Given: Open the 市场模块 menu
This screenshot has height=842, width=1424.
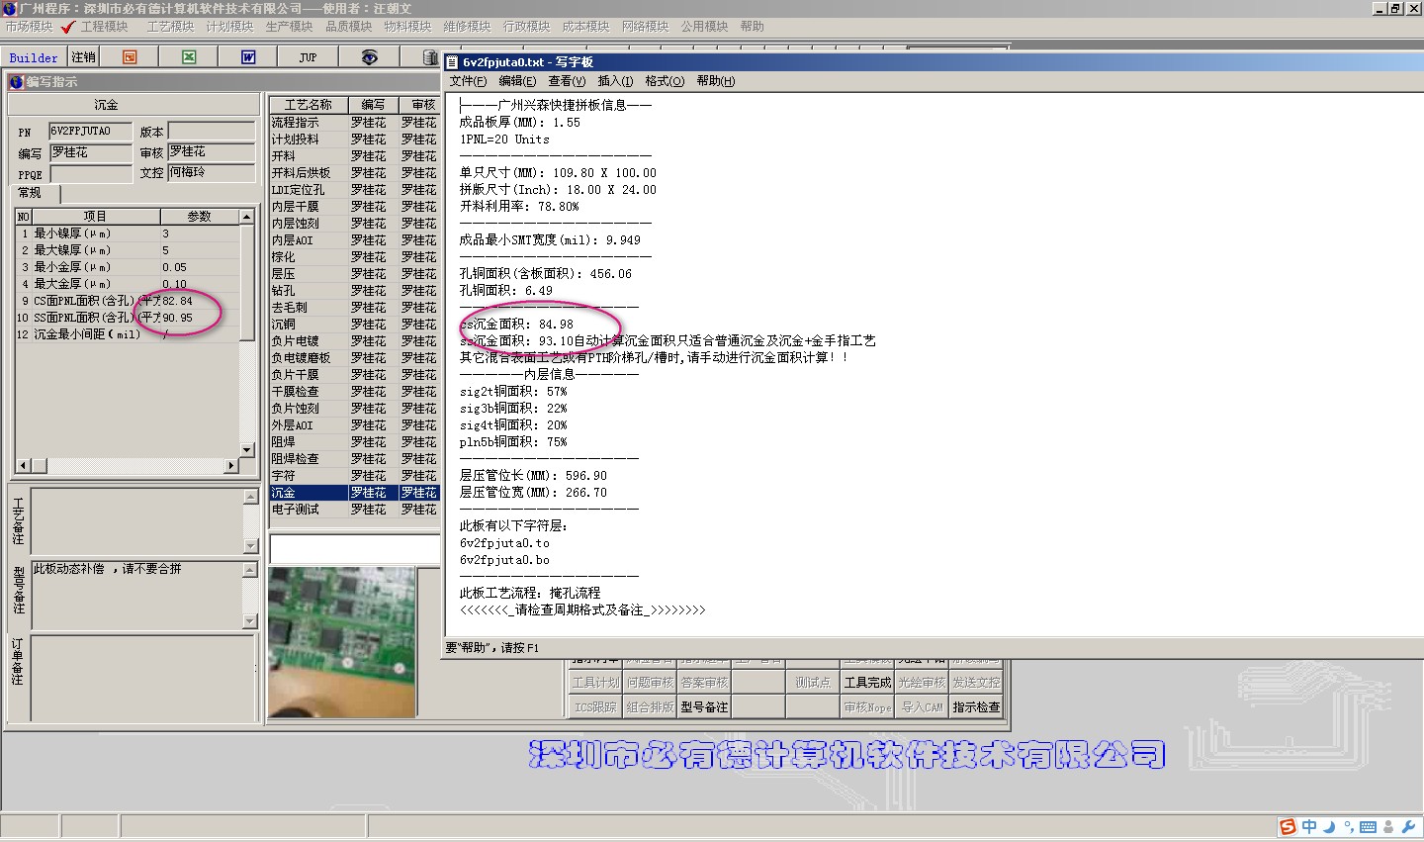Looking at the screenshot, I should coord(29,27).
